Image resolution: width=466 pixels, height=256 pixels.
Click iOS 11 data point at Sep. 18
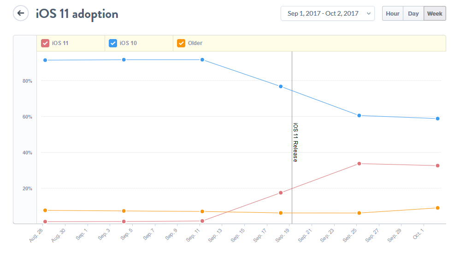point(281,193)
